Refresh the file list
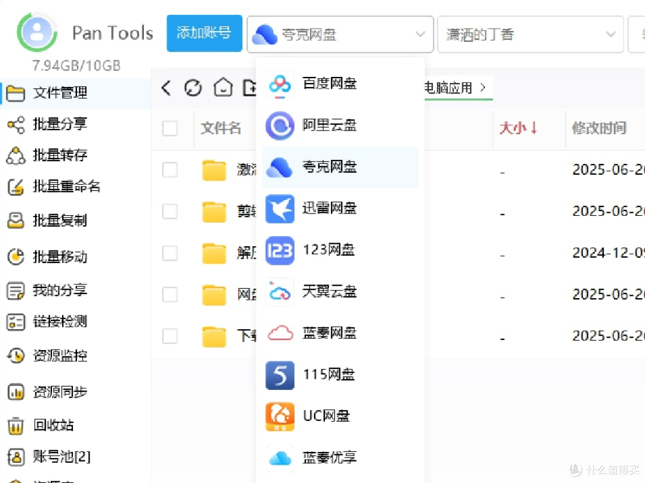Image resolution: width=645 pixels, height=483 pixels. [x=193, y=88]
